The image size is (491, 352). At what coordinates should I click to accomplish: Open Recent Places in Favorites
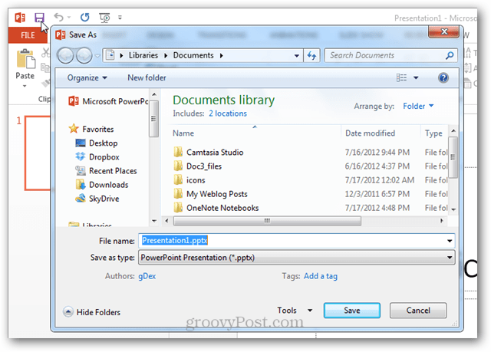point(106,171)
